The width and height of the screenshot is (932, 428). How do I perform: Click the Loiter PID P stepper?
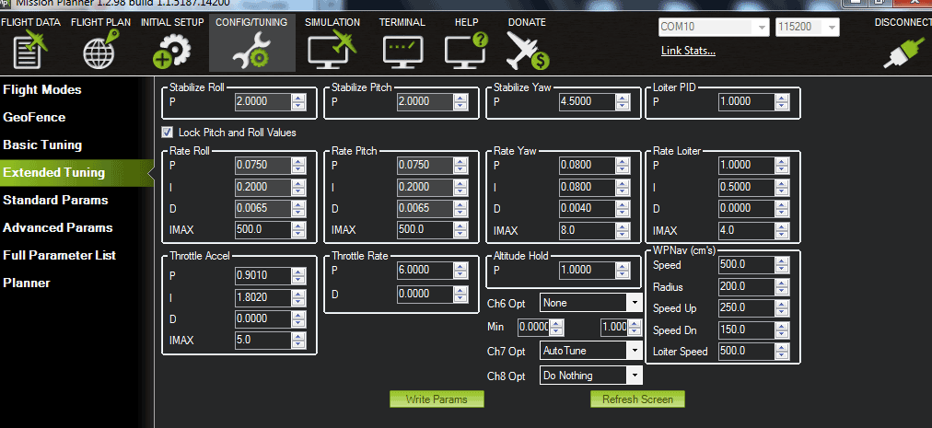point(782,101)
